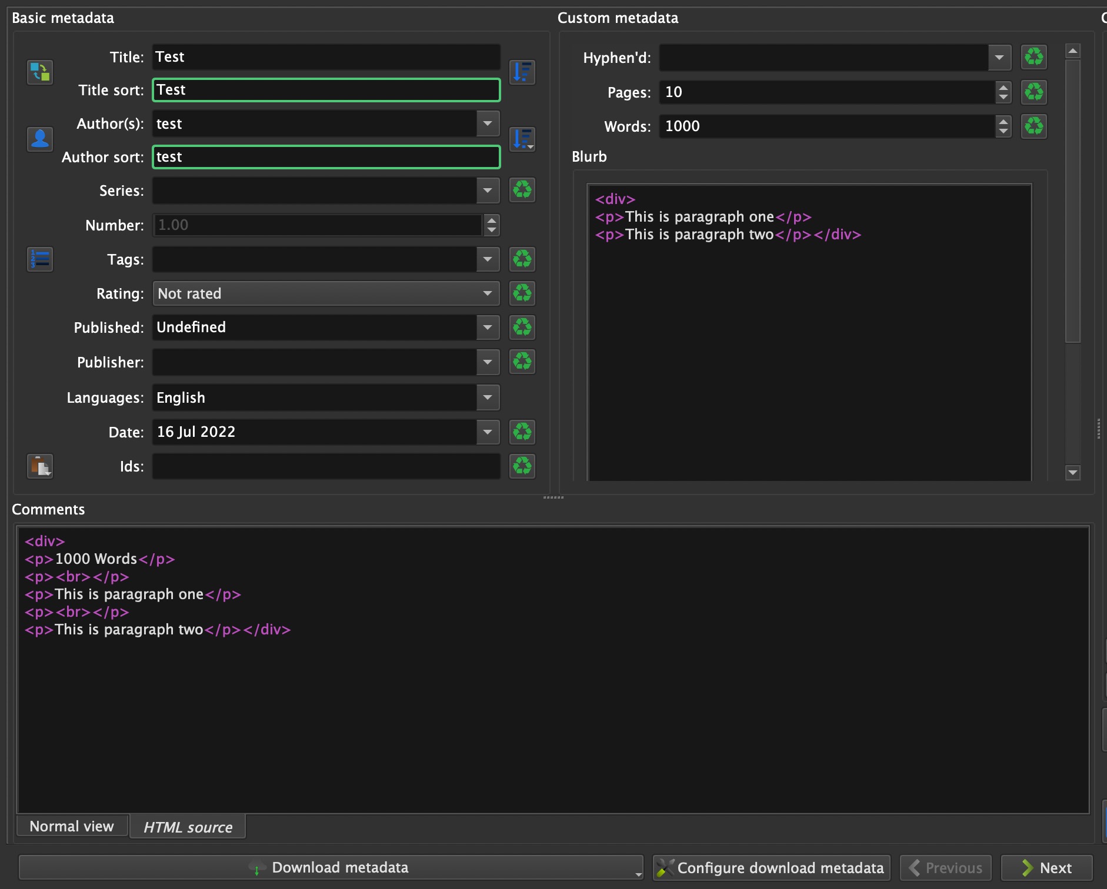The height and width of the screenshot is (889, 1107).
Task: Click the manage authors person icon
Action: 40,139
